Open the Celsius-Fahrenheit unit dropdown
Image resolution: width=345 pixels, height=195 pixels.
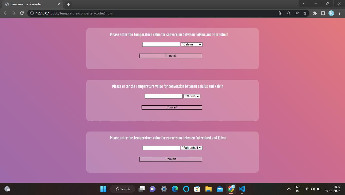coord(192,44)
